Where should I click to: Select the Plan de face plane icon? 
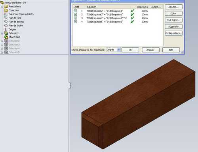(x=6, y=18)
